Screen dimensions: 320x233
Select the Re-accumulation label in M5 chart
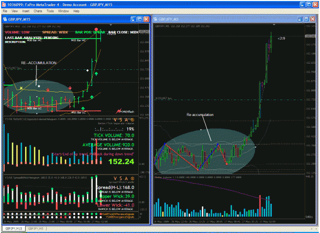coord(200,114)
